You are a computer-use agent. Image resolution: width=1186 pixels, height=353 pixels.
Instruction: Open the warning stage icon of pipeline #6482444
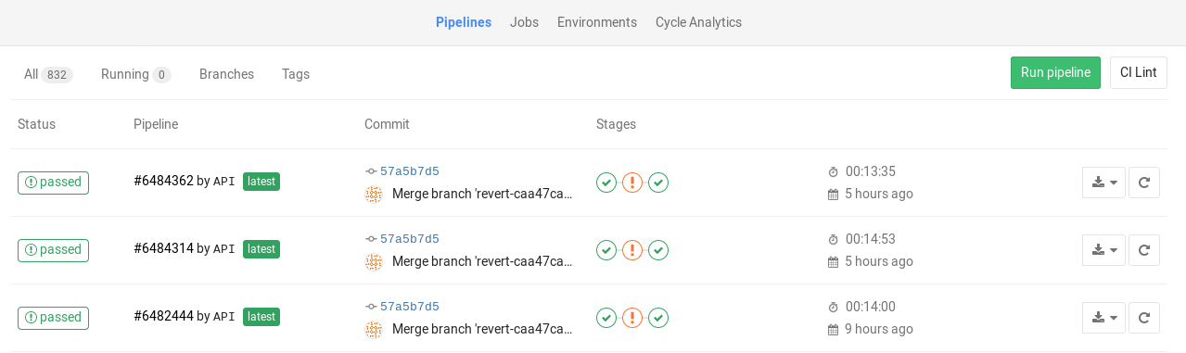pos(632,318)
